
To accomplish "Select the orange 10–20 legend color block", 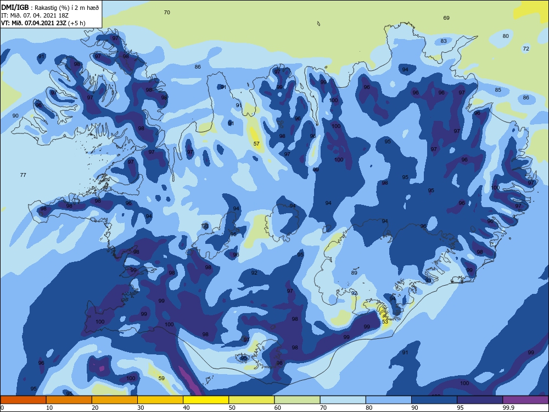I will point(69,400).
